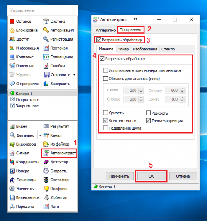Open the Плафоны light bulb tool

46,189
